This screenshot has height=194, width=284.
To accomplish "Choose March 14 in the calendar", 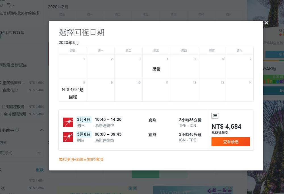I will pyautogui.click(x=240, y=90).
